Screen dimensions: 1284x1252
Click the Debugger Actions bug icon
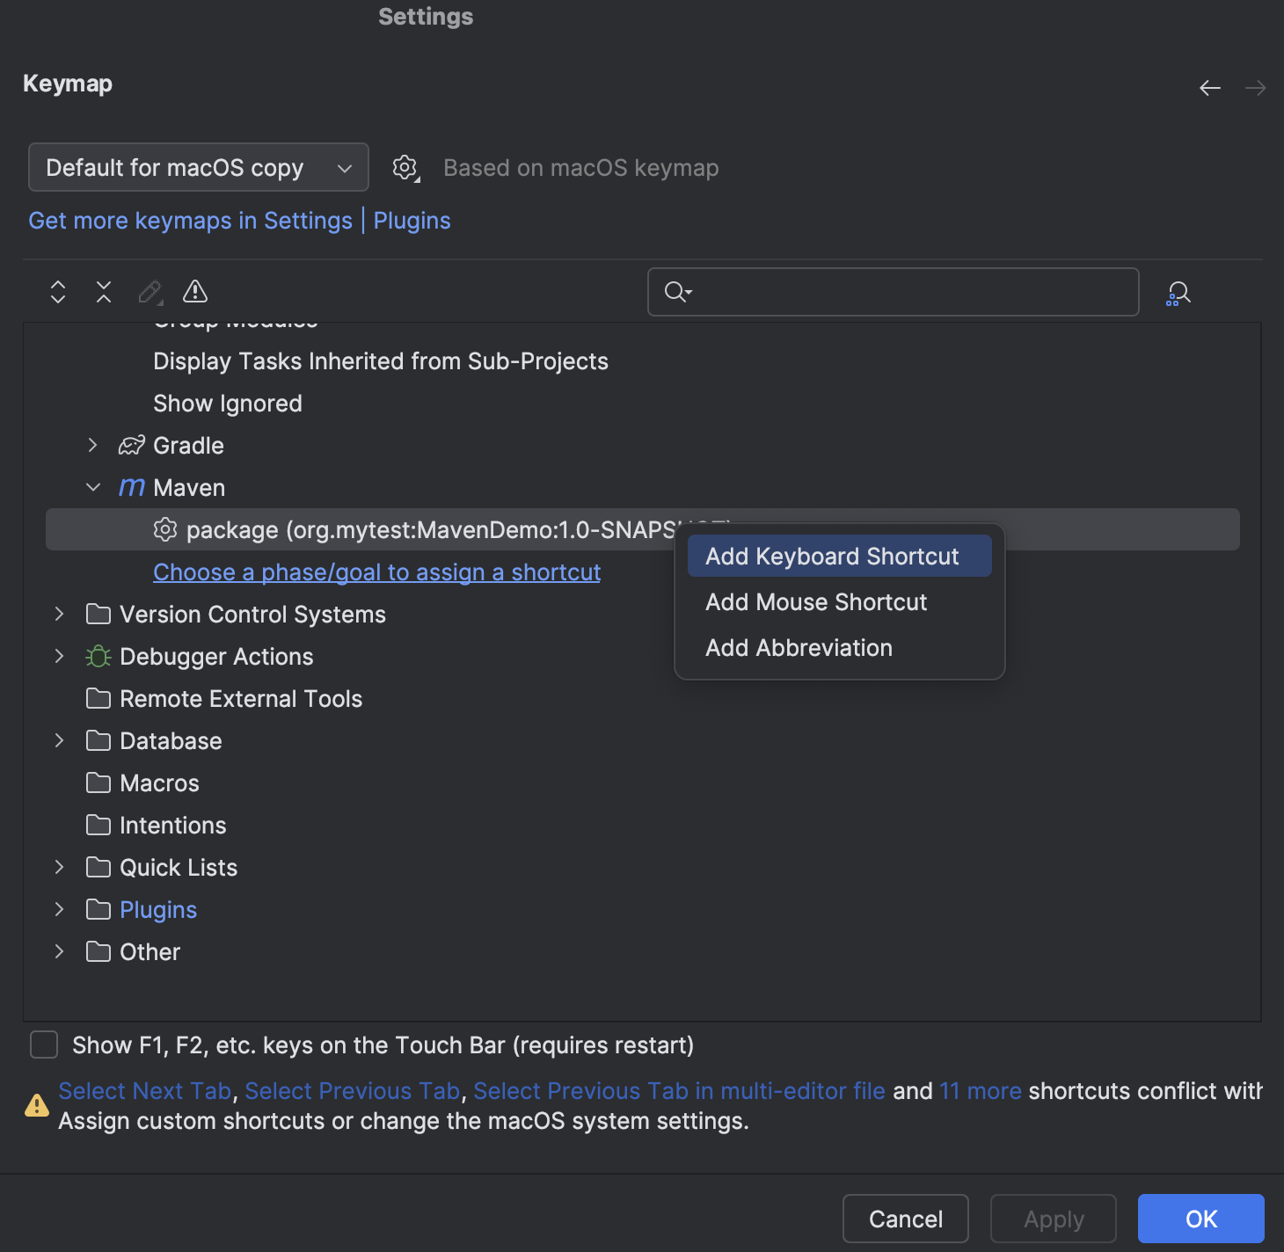tap(98, 656)
